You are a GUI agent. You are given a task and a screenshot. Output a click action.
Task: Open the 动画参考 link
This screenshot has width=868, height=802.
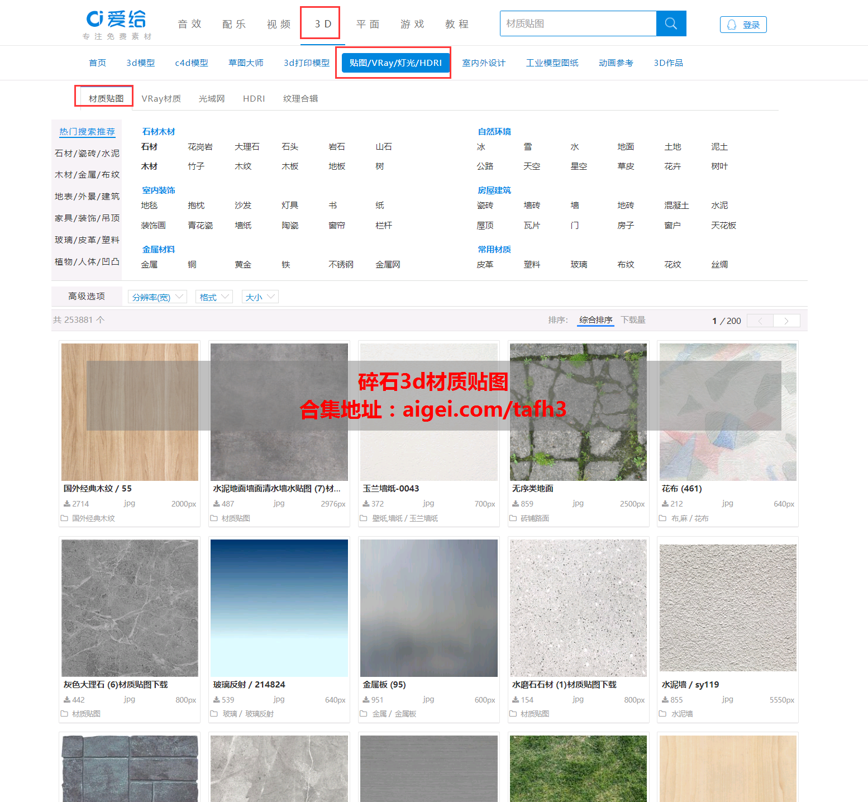click(x=616, y=63)
